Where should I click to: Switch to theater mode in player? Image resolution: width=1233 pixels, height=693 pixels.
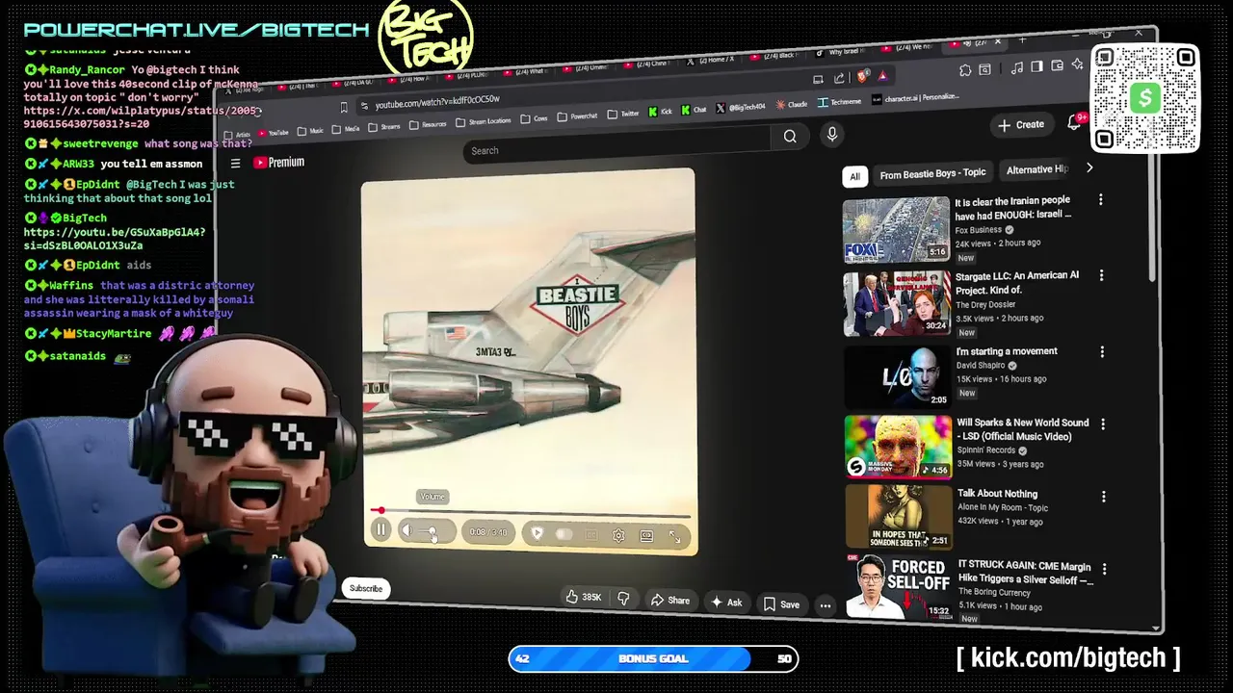click(x=646, y=536)
